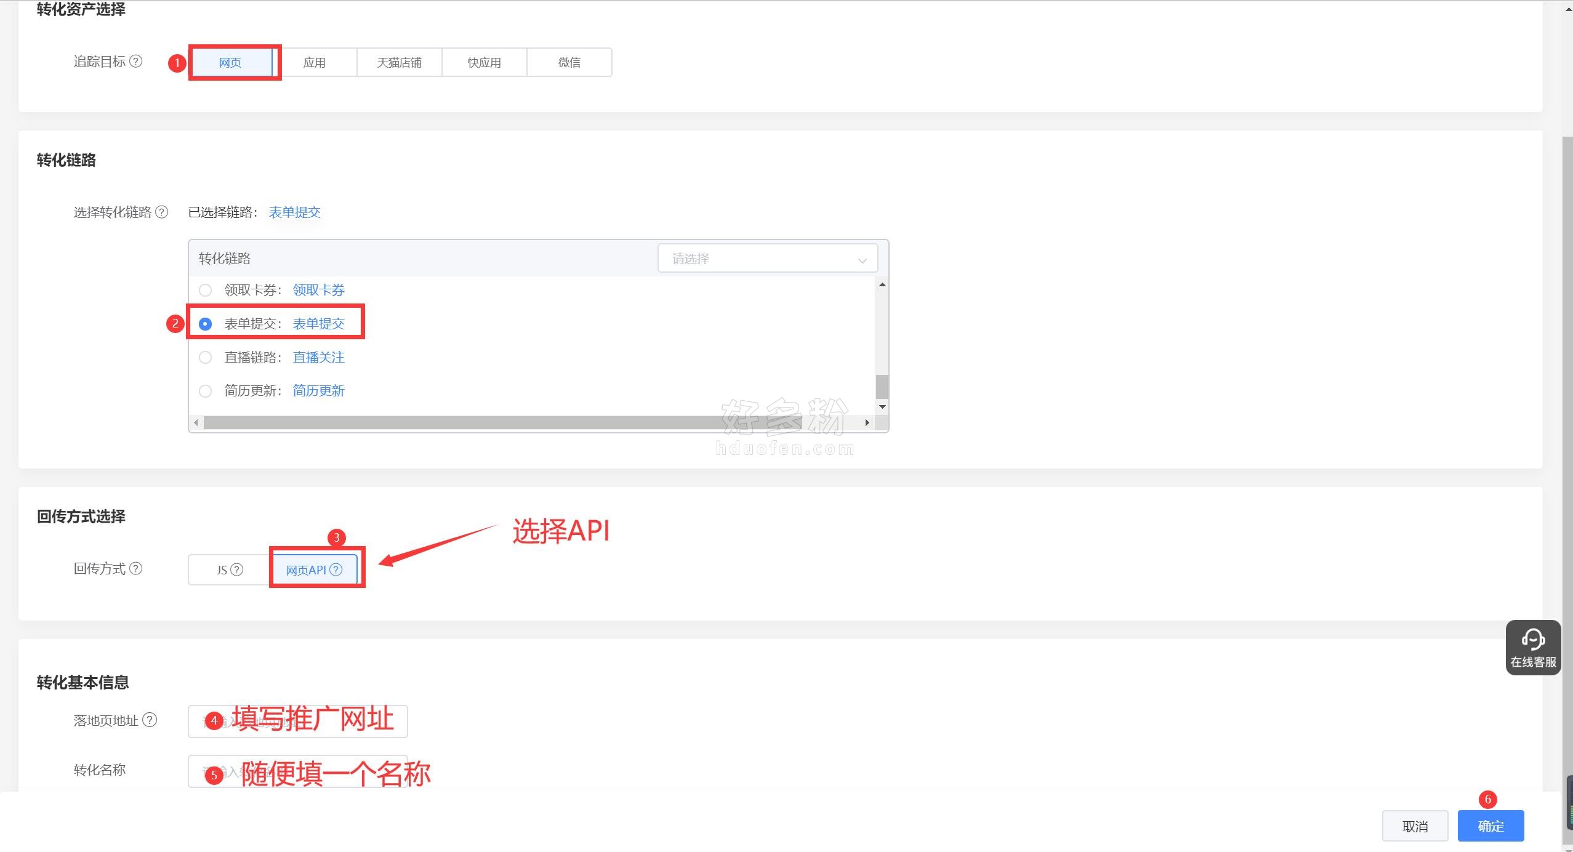The height and width of the screenshot is (852, 1573).
Task: Click question mark icon next to JS
Action: pyautogui.click(x=236, y=570)
